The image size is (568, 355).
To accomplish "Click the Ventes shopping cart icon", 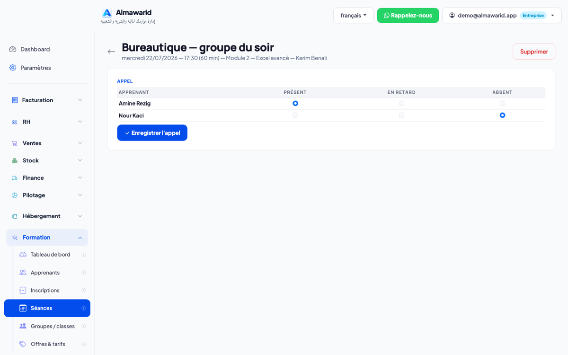I will [x=15, y=143].
